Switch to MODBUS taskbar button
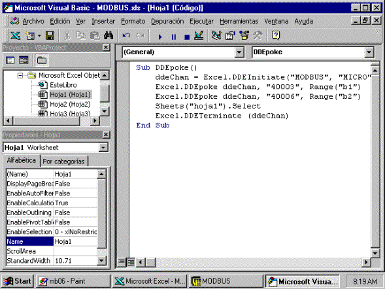This screenshot has height=289, width=385. 226,281
